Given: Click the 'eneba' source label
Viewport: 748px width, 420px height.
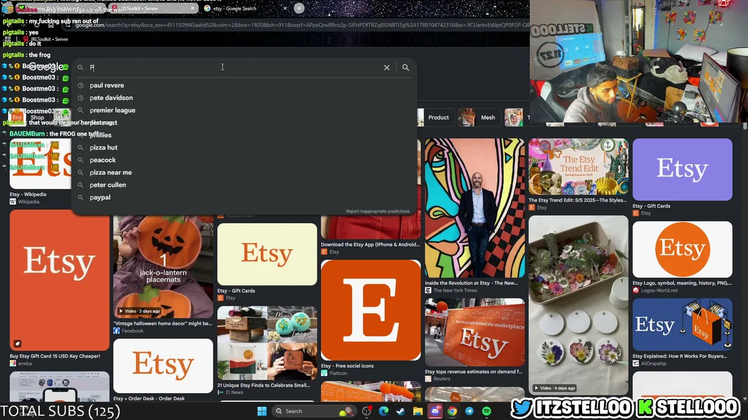Looking at the screenshot, I should 25,363.
